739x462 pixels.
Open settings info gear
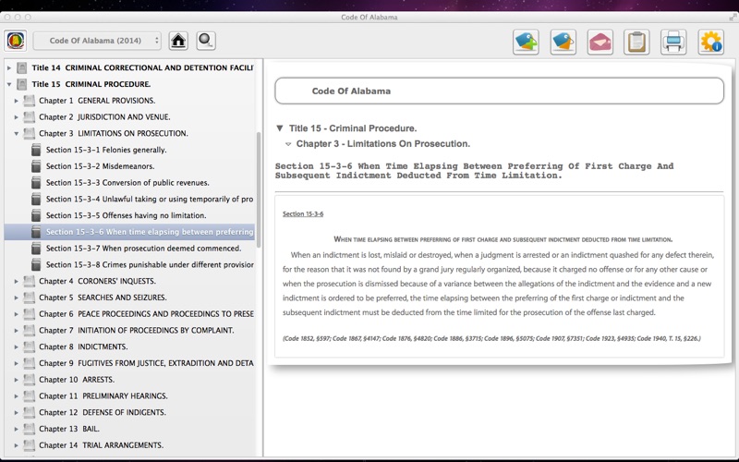[x=710, y=42]
